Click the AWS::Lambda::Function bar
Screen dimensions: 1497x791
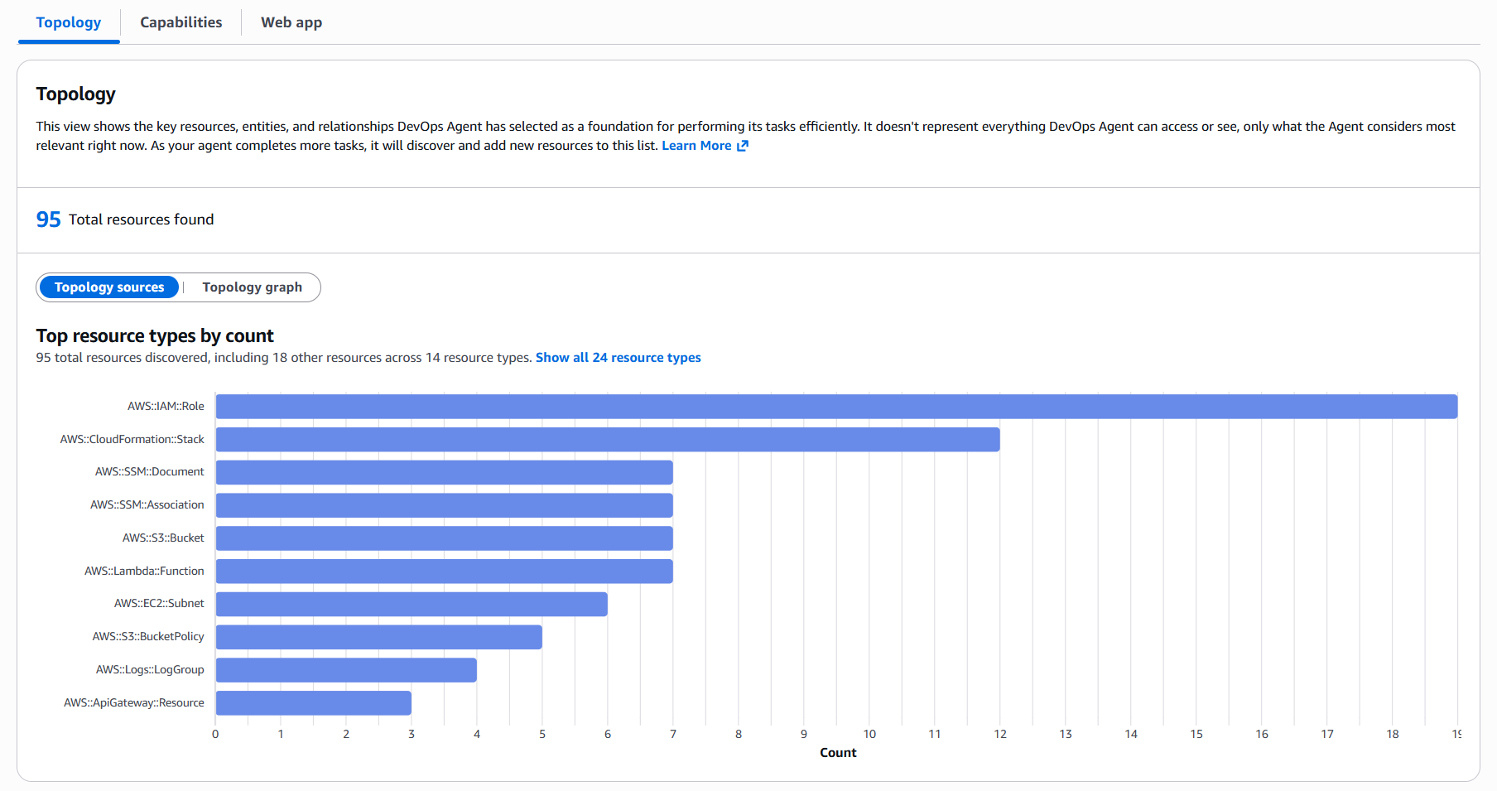click(x=444, y=572)
